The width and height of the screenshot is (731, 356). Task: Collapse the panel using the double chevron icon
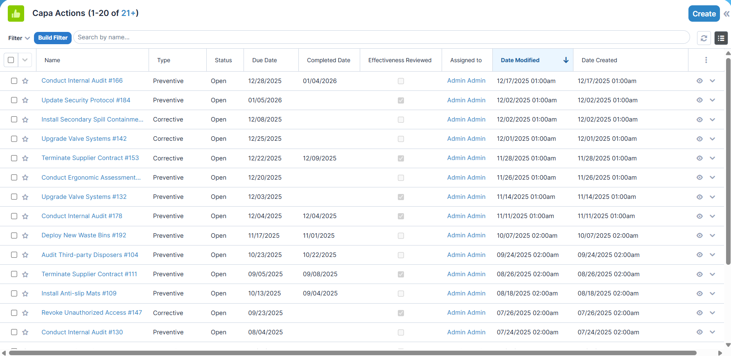pyautogui.click(x=726, y=14)
